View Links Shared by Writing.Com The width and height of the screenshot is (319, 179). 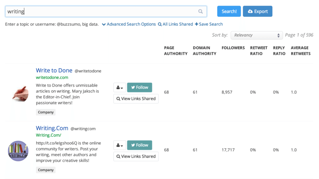click(x=136, y=156)
